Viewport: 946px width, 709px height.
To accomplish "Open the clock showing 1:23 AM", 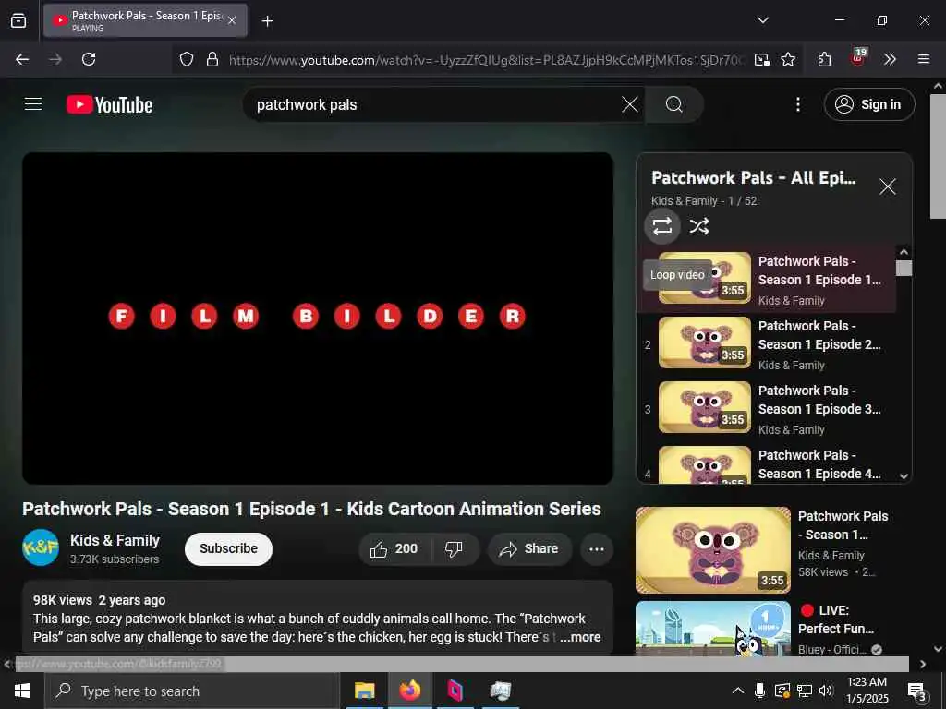I will pos(867,691).
